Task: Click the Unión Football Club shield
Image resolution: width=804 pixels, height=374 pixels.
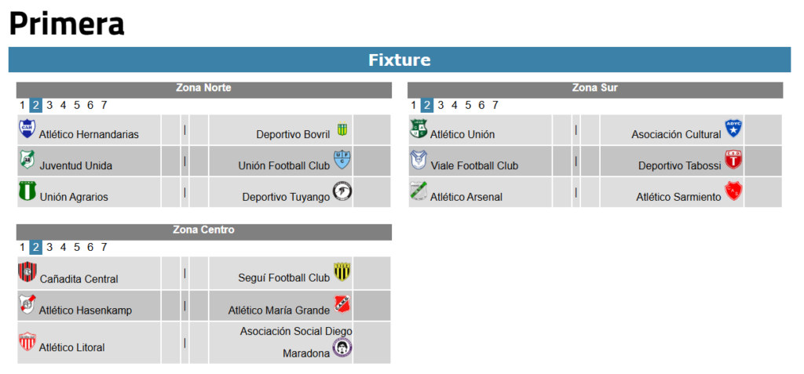Action: [342, 160]
